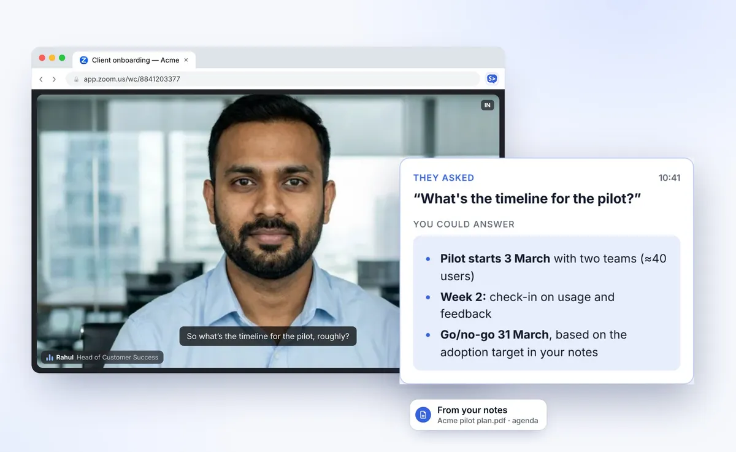Select the Client onboarding — Acme tab
The width and height of the screenshot is (736, 452).
pyautogui.click(x=134, y=60)
